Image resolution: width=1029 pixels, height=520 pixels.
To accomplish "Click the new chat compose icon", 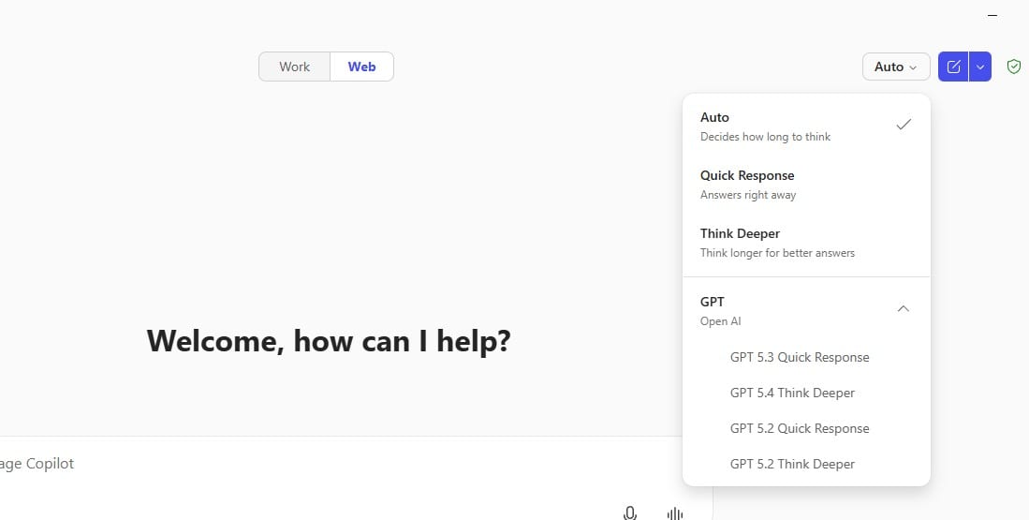I will [953, 67].
